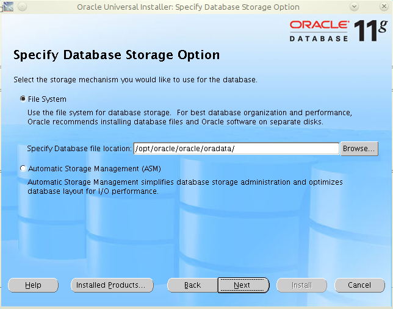Minimize the window using the down-arrow icon
Image resolution: width=393 pixels, height=309 pixels.
click(x=354, y=7)
